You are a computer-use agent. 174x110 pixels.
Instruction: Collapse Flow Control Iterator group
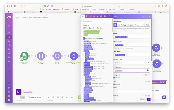coord(82,28)
